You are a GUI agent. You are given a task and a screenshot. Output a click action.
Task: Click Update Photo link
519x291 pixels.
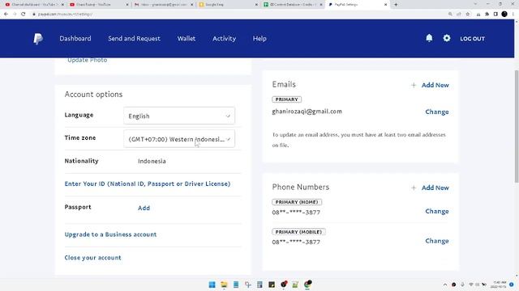tap(88, 60)
